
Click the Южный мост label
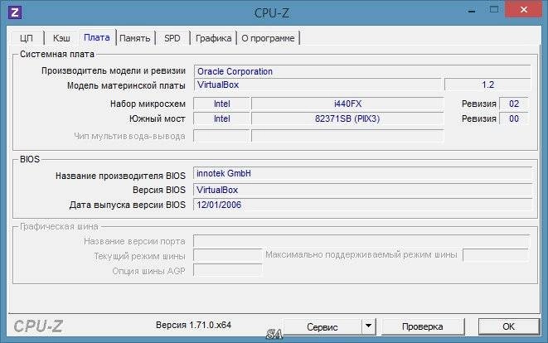157,118
